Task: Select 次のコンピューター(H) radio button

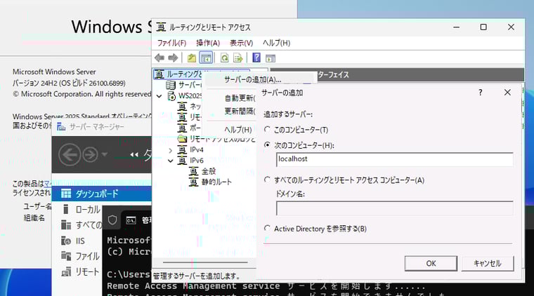Action: click(267, 145)
